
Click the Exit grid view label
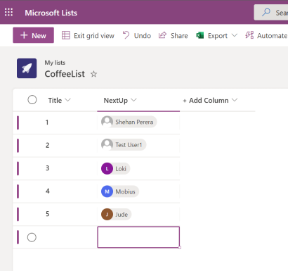pyautogui.click(x=94, y=36)
